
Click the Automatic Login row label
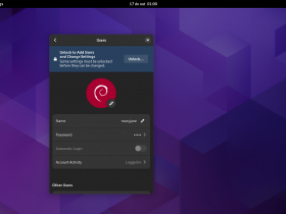pos(69,149)
